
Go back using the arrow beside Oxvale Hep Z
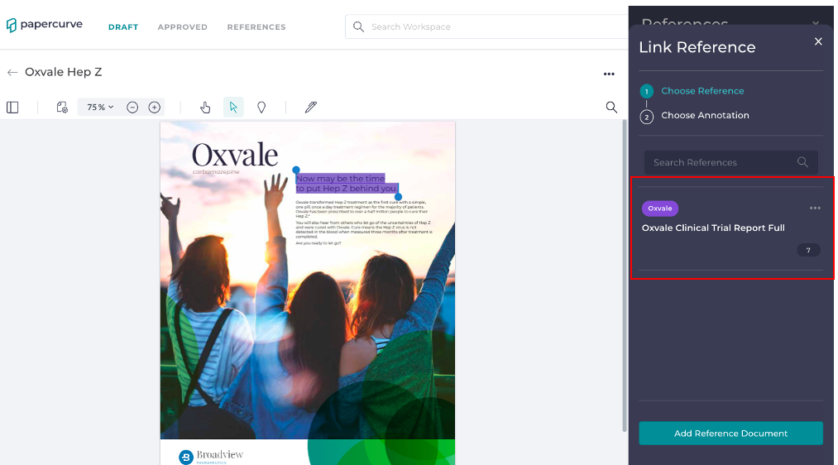12,72
